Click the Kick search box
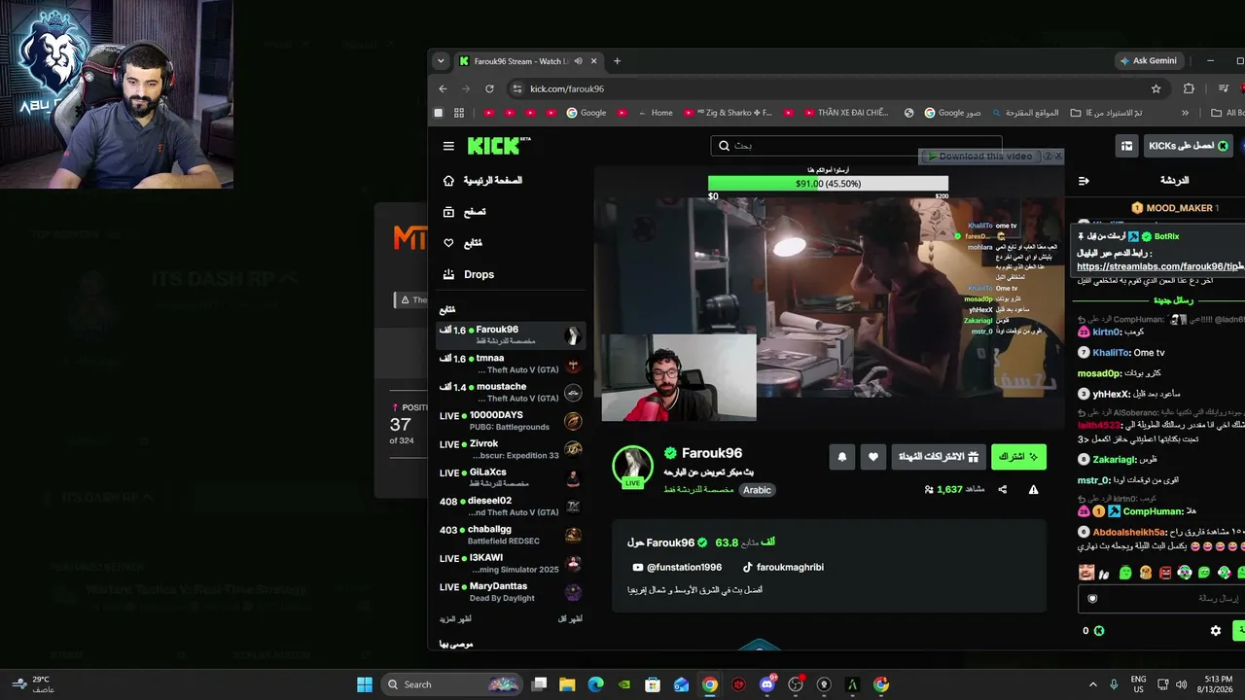Screen dimensions: 1245x700 tap(856, 146)
